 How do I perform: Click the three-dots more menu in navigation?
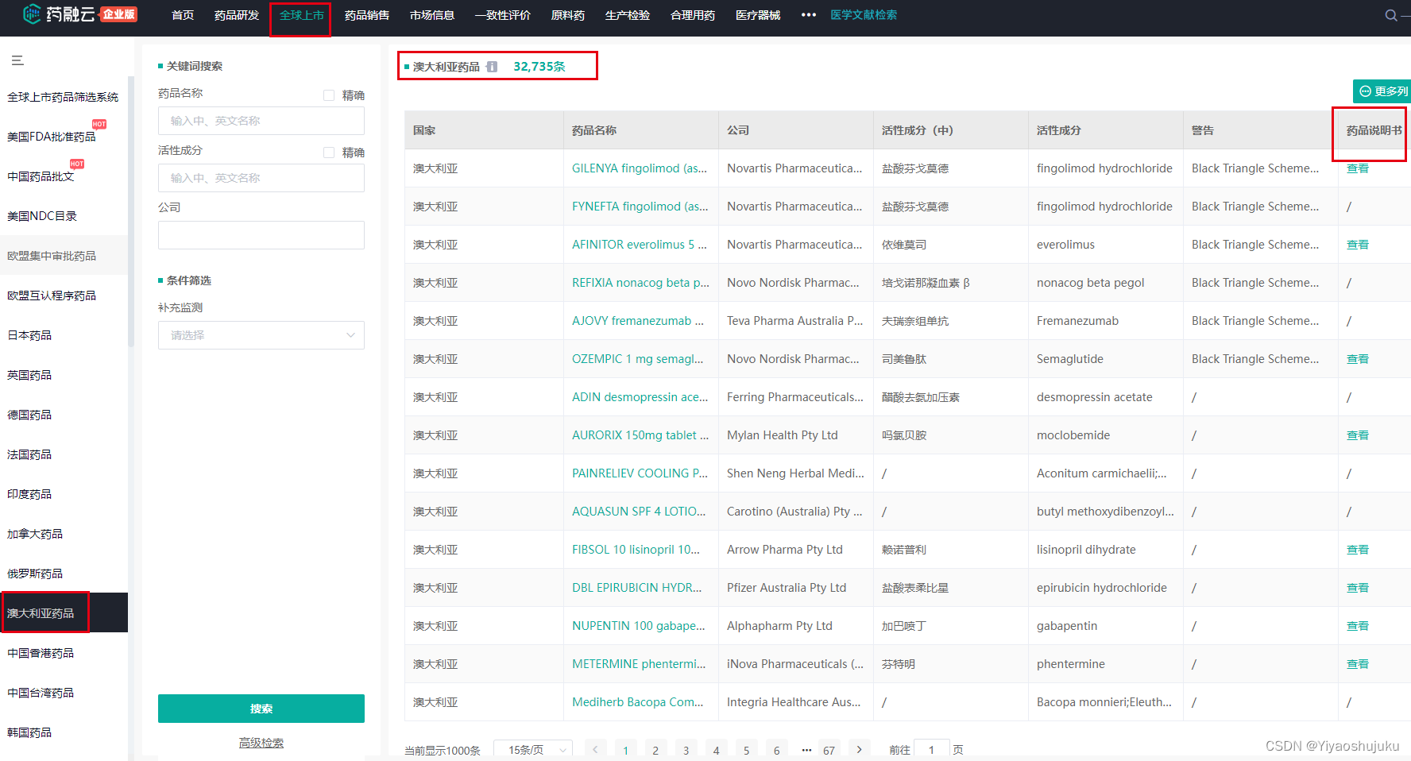click(x=809, y=15)
